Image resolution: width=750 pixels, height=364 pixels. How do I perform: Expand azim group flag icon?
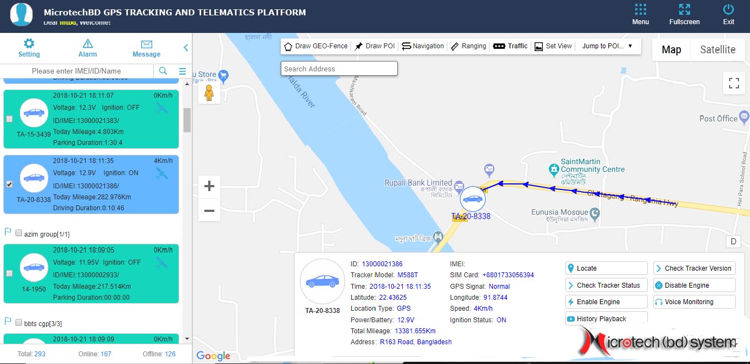coord(8,233)
